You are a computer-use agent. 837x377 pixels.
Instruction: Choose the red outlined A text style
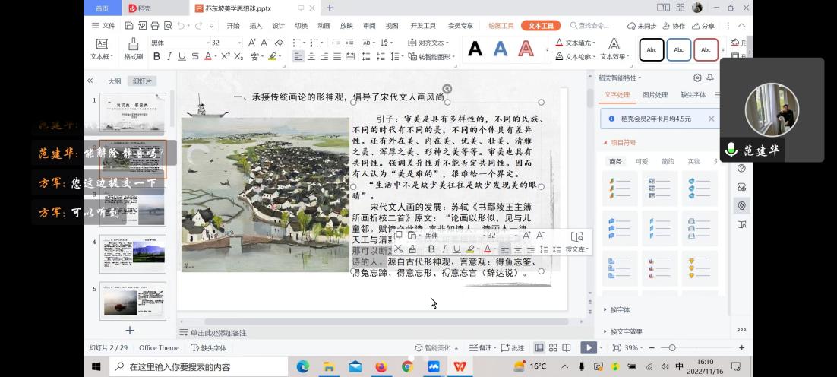[x=526, y=49]
